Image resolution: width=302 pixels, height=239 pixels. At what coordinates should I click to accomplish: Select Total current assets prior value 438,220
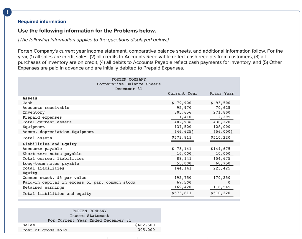(222, 122)
